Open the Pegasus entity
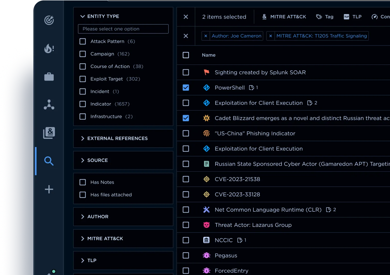390x275 pixels. [226, 255]
